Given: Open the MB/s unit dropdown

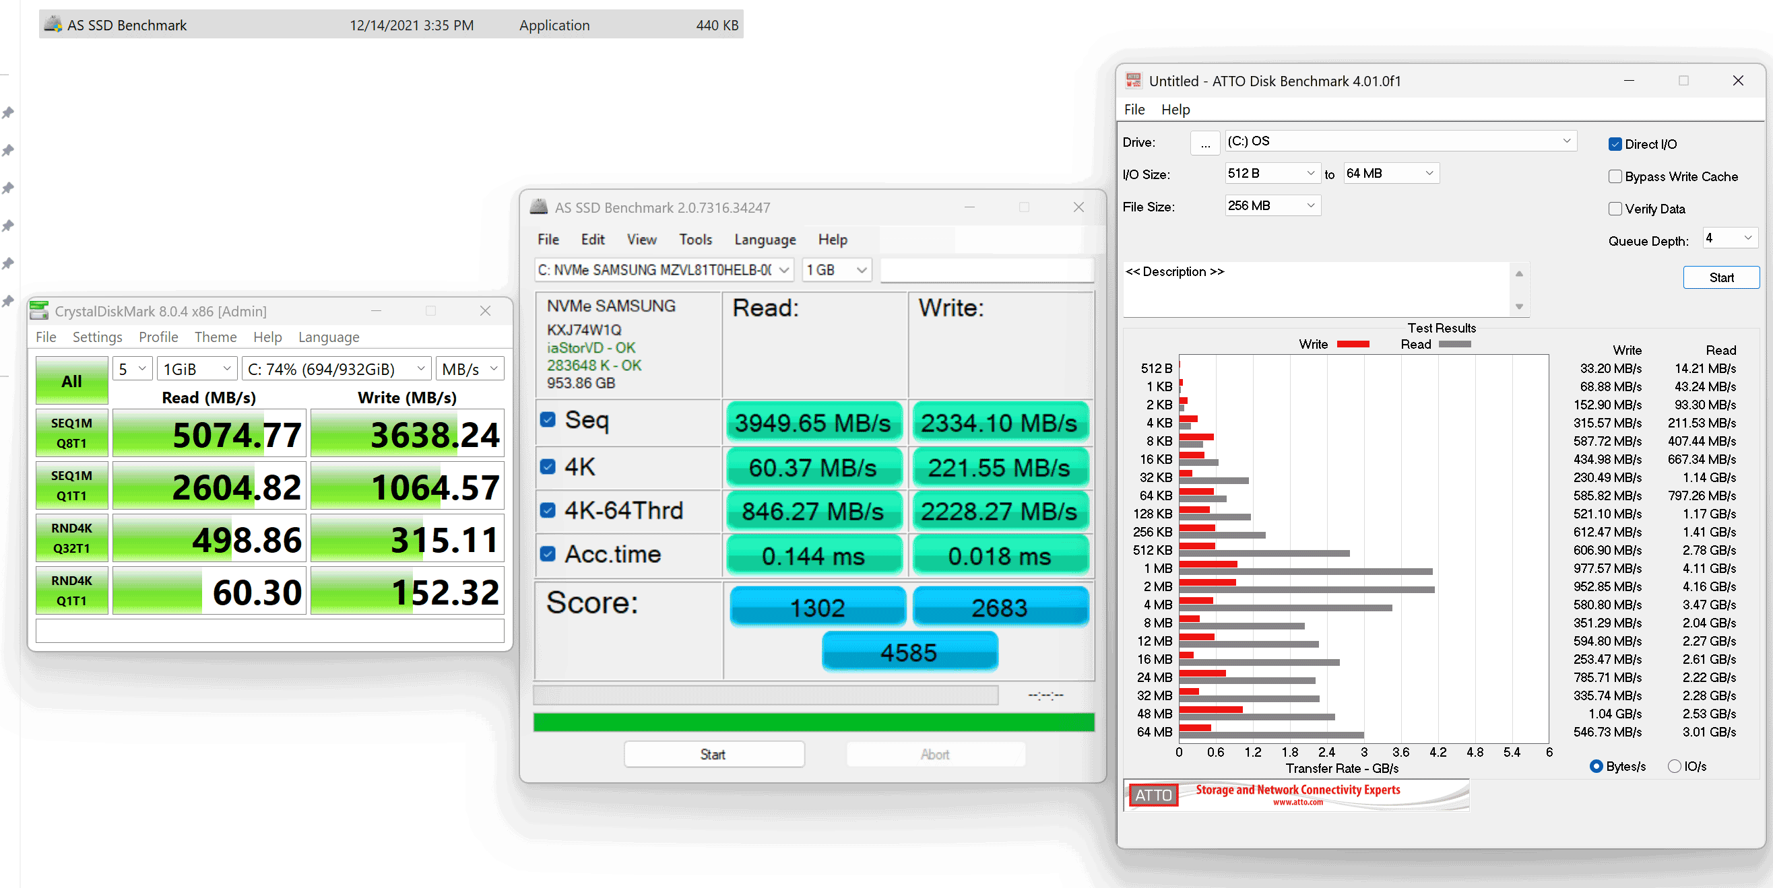Looking at the screenshot, I should tap(470, 369).
